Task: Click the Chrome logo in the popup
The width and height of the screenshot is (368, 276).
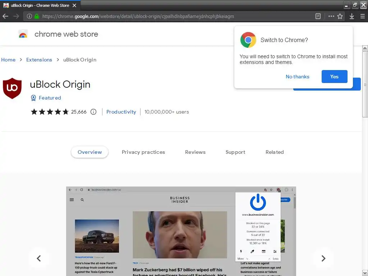Action: (x=248, y=40)
